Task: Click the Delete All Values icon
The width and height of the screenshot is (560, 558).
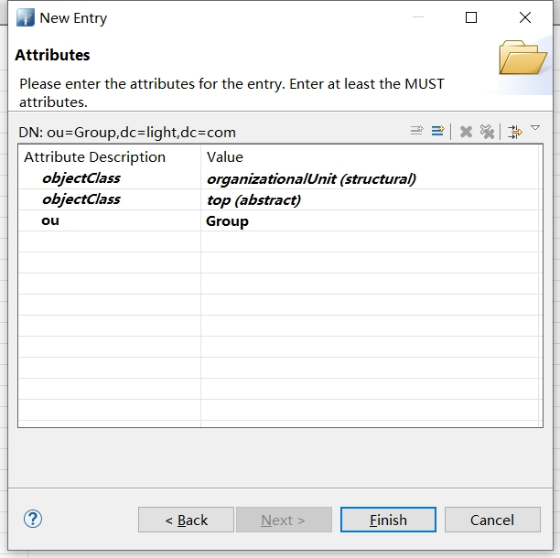Action: tap(487, 132)
